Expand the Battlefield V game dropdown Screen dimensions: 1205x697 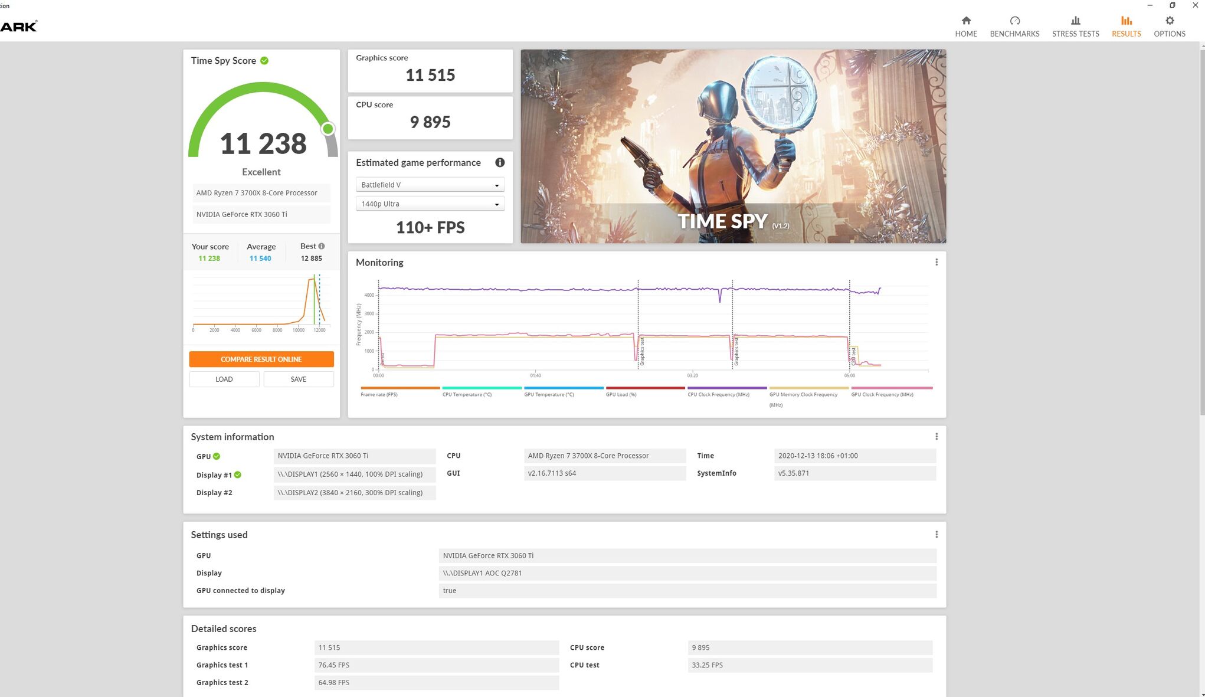(x=430, y=185)
